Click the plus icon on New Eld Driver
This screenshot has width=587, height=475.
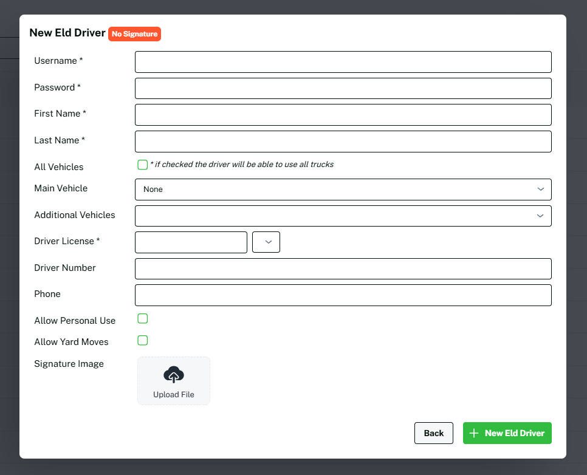point(475,433)
